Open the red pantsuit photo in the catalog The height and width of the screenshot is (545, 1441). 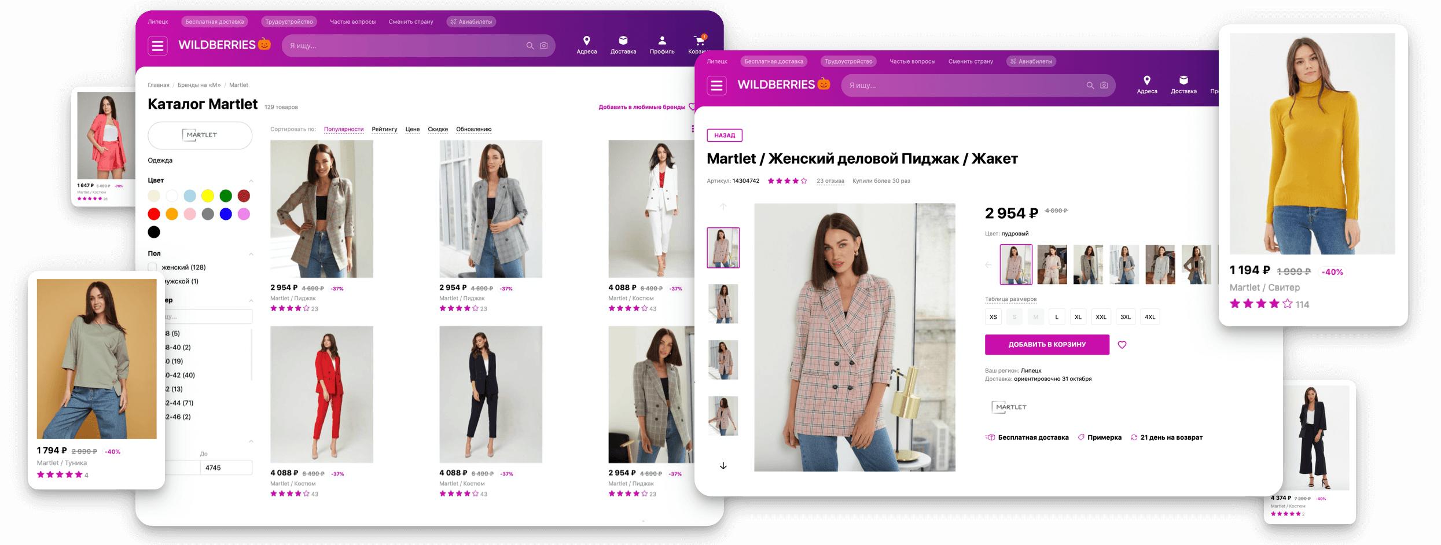pos(322,395)
